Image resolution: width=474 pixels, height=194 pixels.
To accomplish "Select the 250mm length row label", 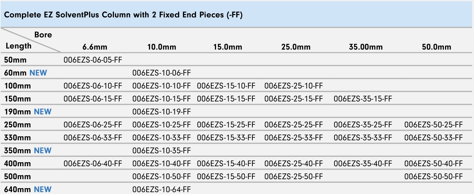I will click(17, 125).
